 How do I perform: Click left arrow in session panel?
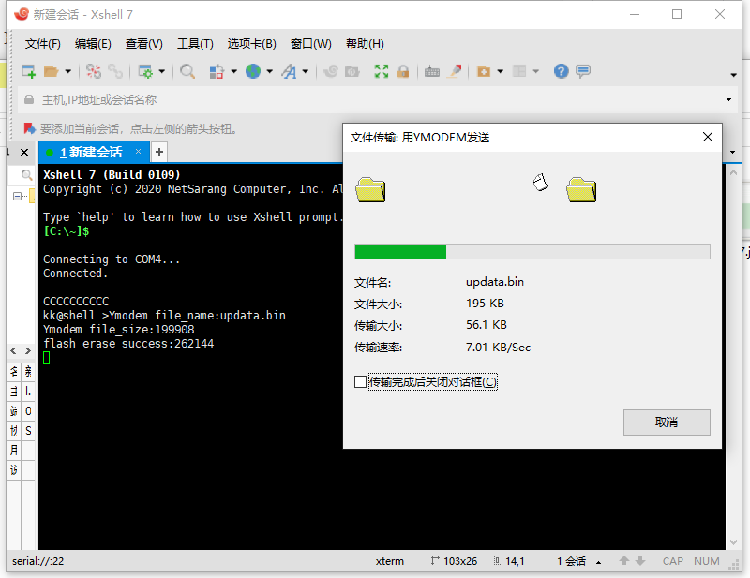[13, 351]
